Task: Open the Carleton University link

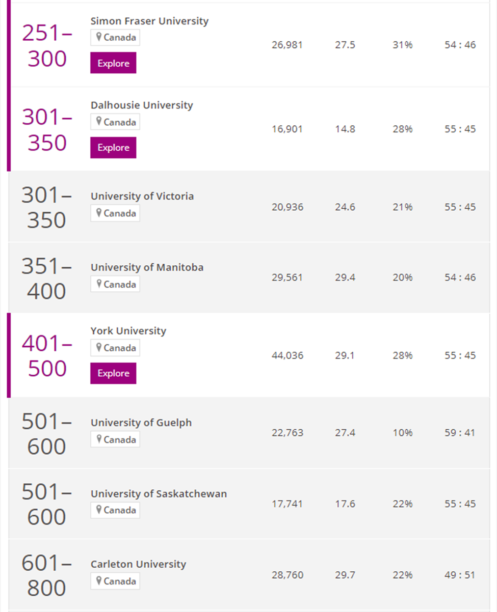Action: click(x=138, y=564)
